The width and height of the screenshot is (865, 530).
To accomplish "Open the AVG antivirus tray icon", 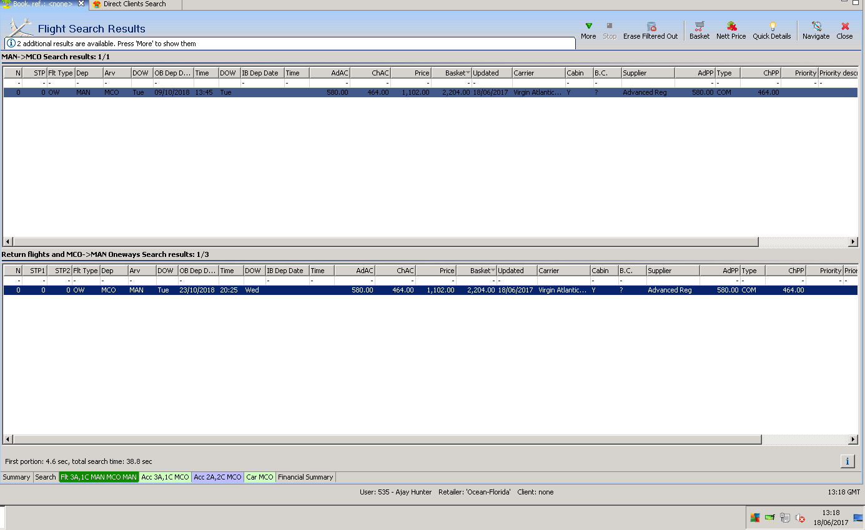I will click(755, 518).
